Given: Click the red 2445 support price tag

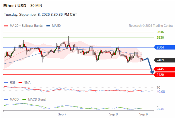Looking at the screenshot, I should (164, 69).
